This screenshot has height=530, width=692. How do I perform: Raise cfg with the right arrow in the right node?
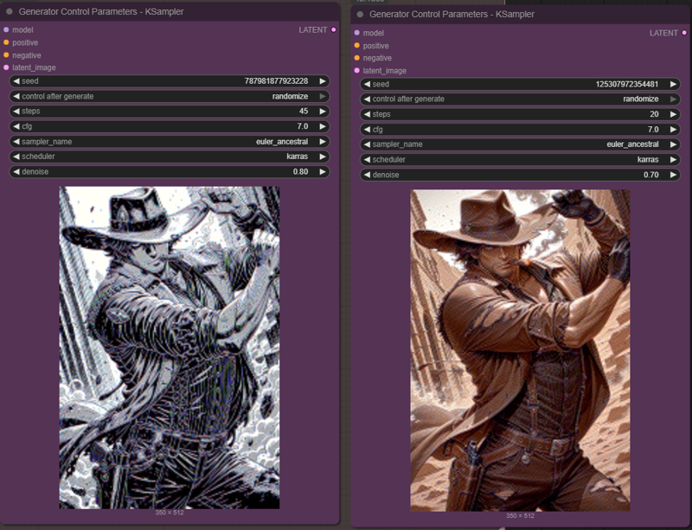(673, 130)
